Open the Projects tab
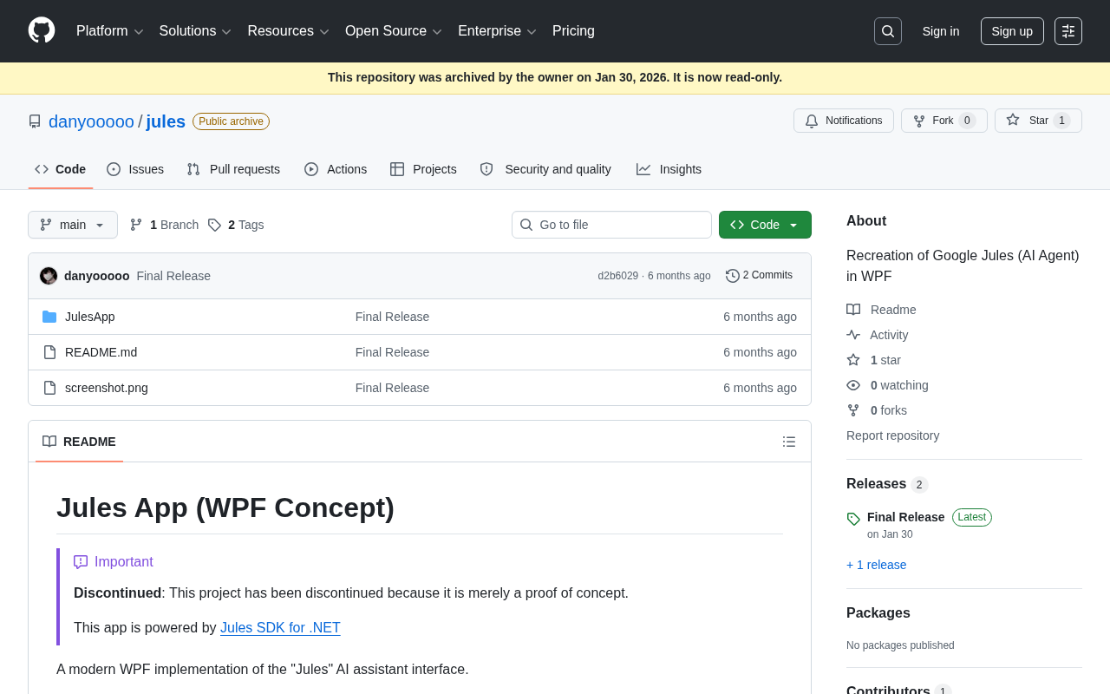Image resolution: width=1110 pixels, height=694 pixels. point(423,169)
